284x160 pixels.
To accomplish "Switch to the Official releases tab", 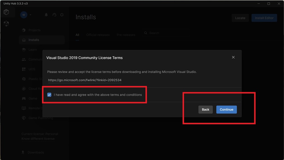I will click(98, 35).
